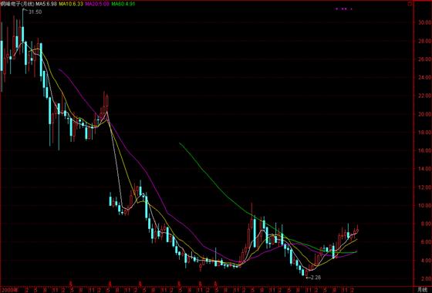Open the period selector at bottom-right corner
432x293 pixels.
tap(424, 290)
